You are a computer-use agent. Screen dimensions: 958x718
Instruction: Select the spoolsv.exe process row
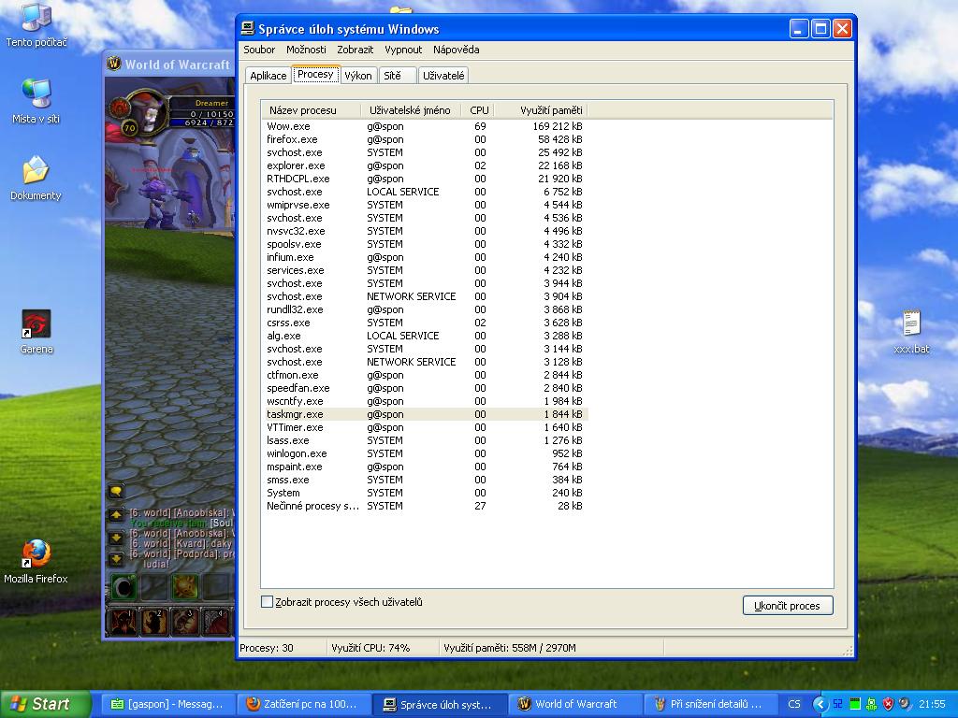pos(425,244)
